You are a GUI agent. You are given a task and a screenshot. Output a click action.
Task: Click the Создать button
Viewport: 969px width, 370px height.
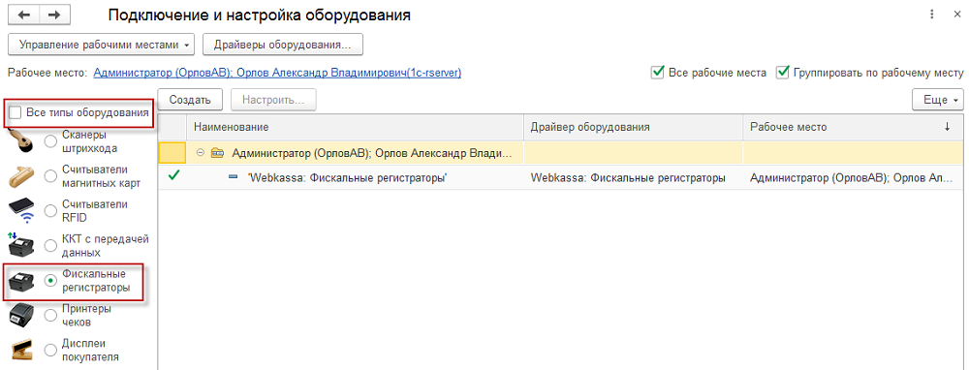(190, 100)
